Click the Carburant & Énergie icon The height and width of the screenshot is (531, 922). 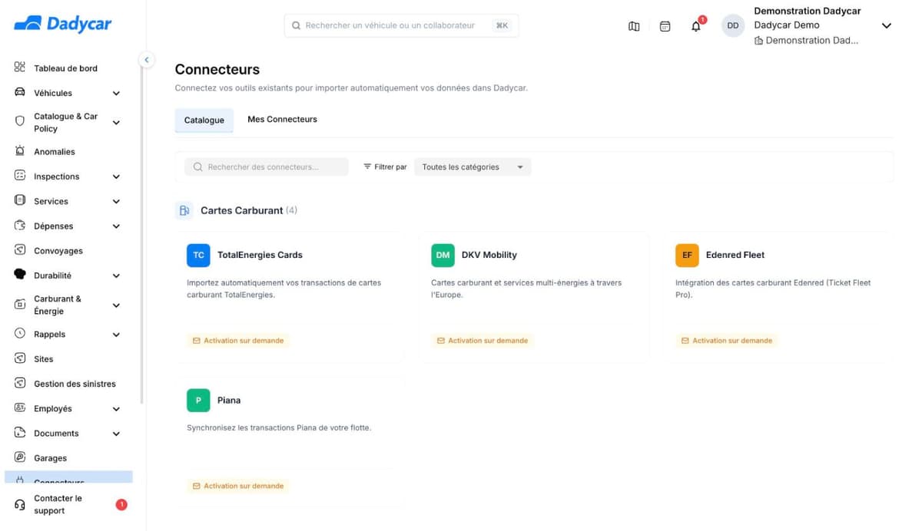tap(20, 305)
